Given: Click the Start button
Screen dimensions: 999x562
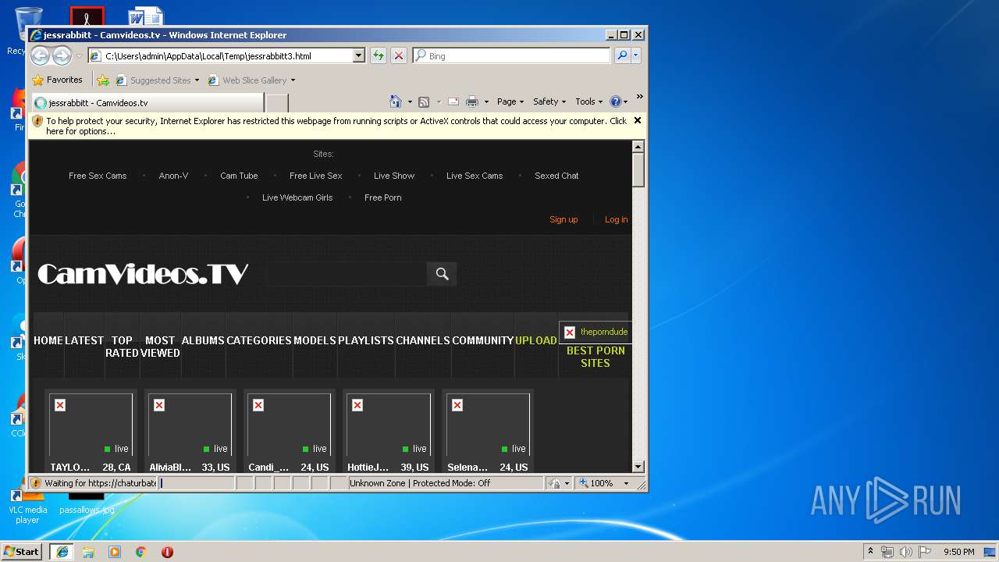Looking at the screenshot, I should pos(21,551).
